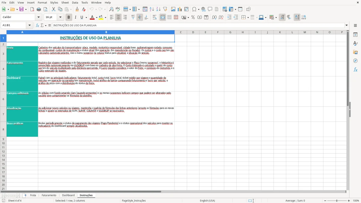Expand the Font Size dropdown

(60, 17)
